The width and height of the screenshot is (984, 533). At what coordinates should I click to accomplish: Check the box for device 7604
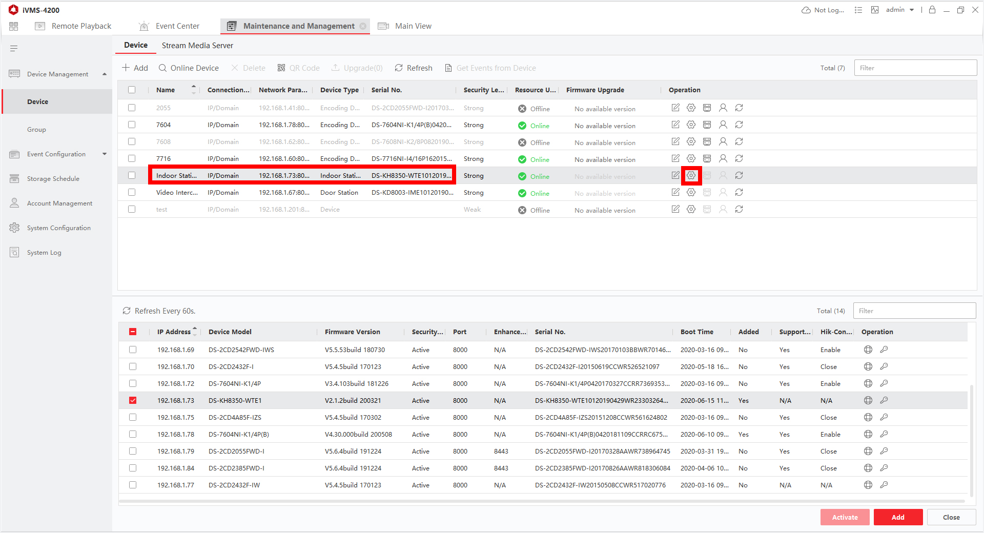pyautogui.click(x=132, y=125)
